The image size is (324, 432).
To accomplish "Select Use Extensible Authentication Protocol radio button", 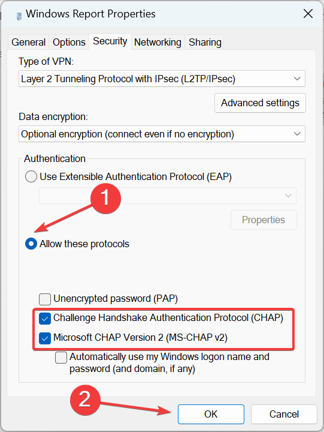I will click(31, 176).
